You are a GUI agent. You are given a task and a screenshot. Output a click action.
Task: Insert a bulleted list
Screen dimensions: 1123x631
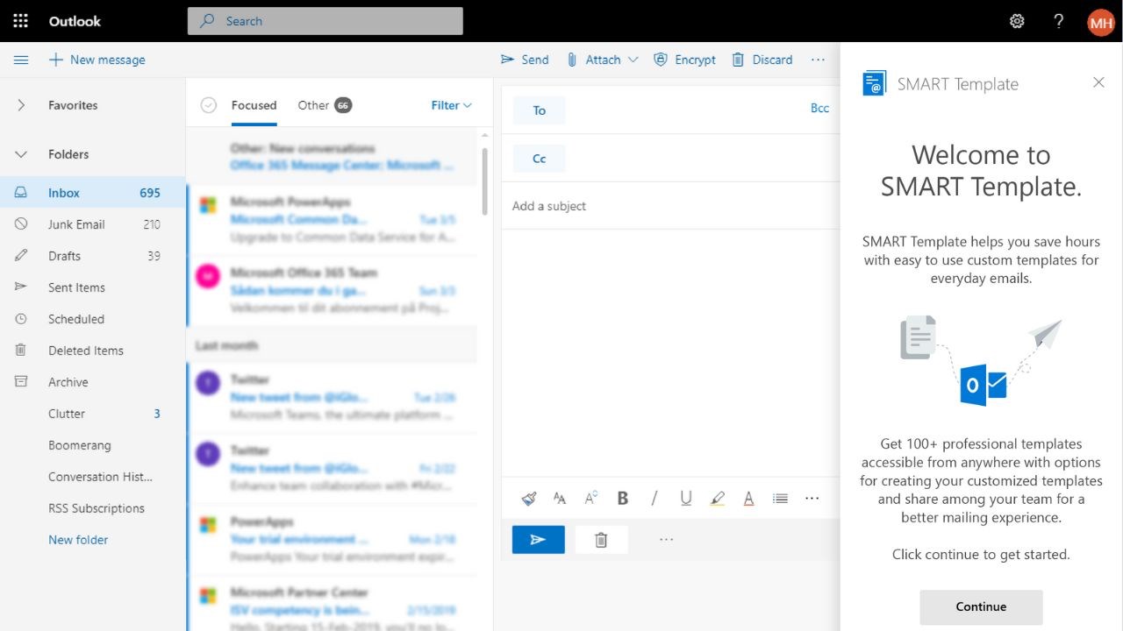point(780,499)
